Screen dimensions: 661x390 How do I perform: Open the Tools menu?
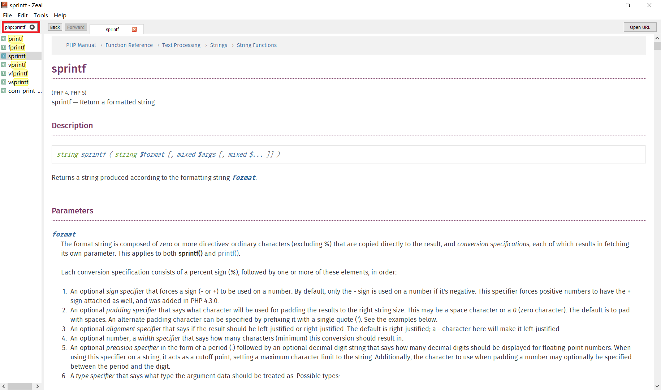pyautogui.click(x=40, y=15)
